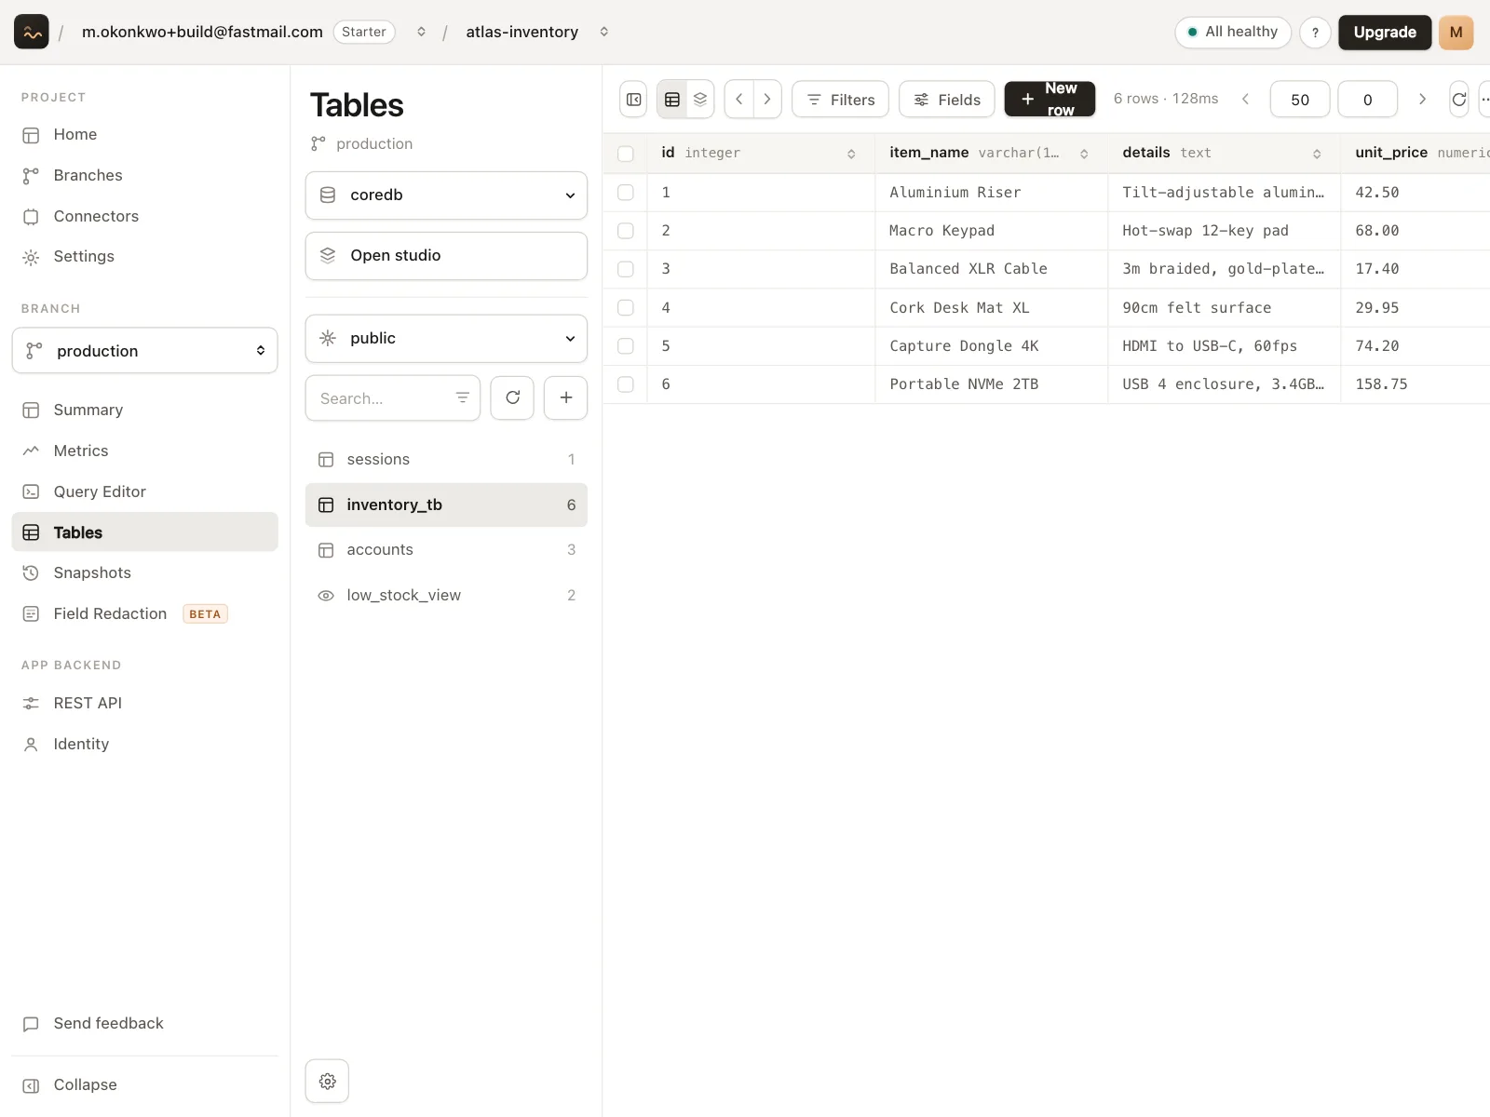Open Snapshots in the sidebar
Screen dimensions: 1490x1117
[145, 572]
